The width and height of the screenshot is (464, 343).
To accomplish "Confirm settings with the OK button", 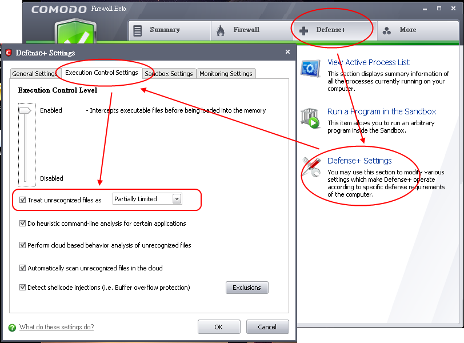I will tap(218, 327).
